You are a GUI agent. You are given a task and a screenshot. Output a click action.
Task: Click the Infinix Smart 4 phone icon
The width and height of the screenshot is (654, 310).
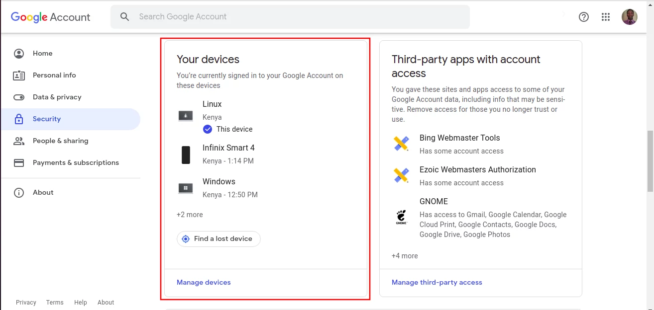pyautogui.click(x=186, y=155)
